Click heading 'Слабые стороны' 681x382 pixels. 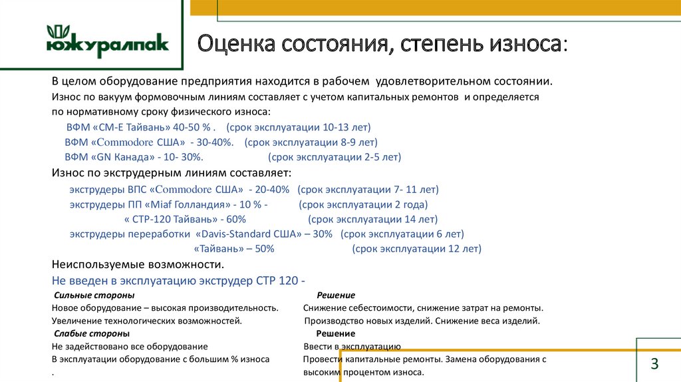coord(92,334)
